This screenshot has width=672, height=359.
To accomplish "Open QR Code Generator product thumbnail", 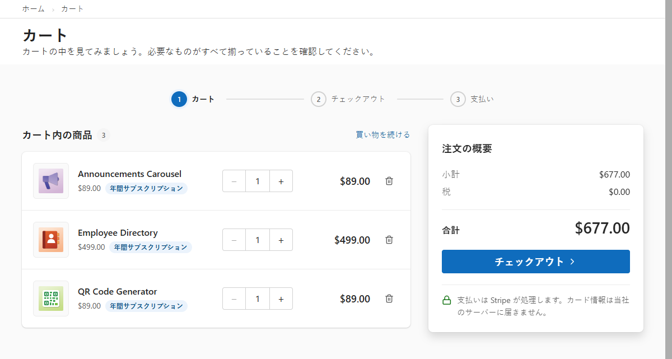I will coord(51,299).
